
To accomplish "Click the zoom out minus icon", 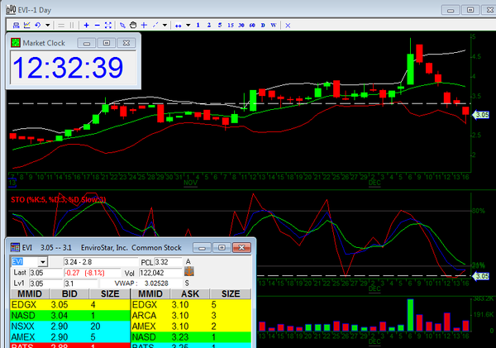I will click(x=98, y=26).
